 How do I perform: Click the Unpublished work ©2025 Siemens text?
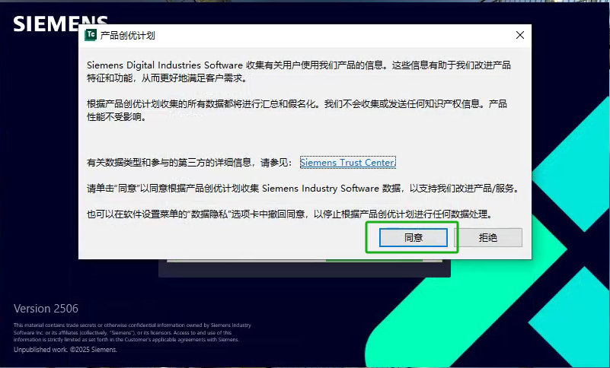(x=65, y=350)
